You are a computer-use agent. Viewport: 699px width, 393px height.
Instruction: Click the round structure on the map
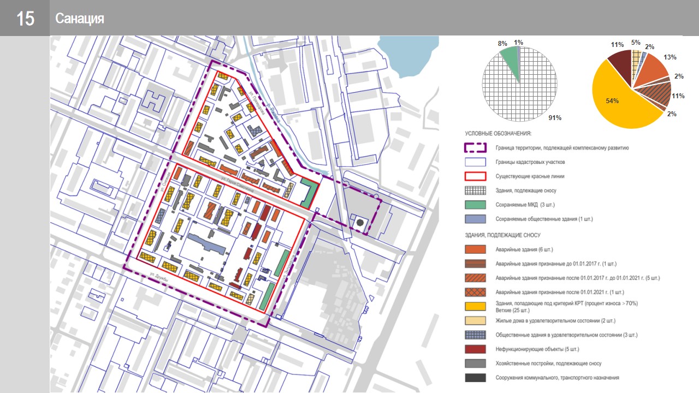coord(360,222)
